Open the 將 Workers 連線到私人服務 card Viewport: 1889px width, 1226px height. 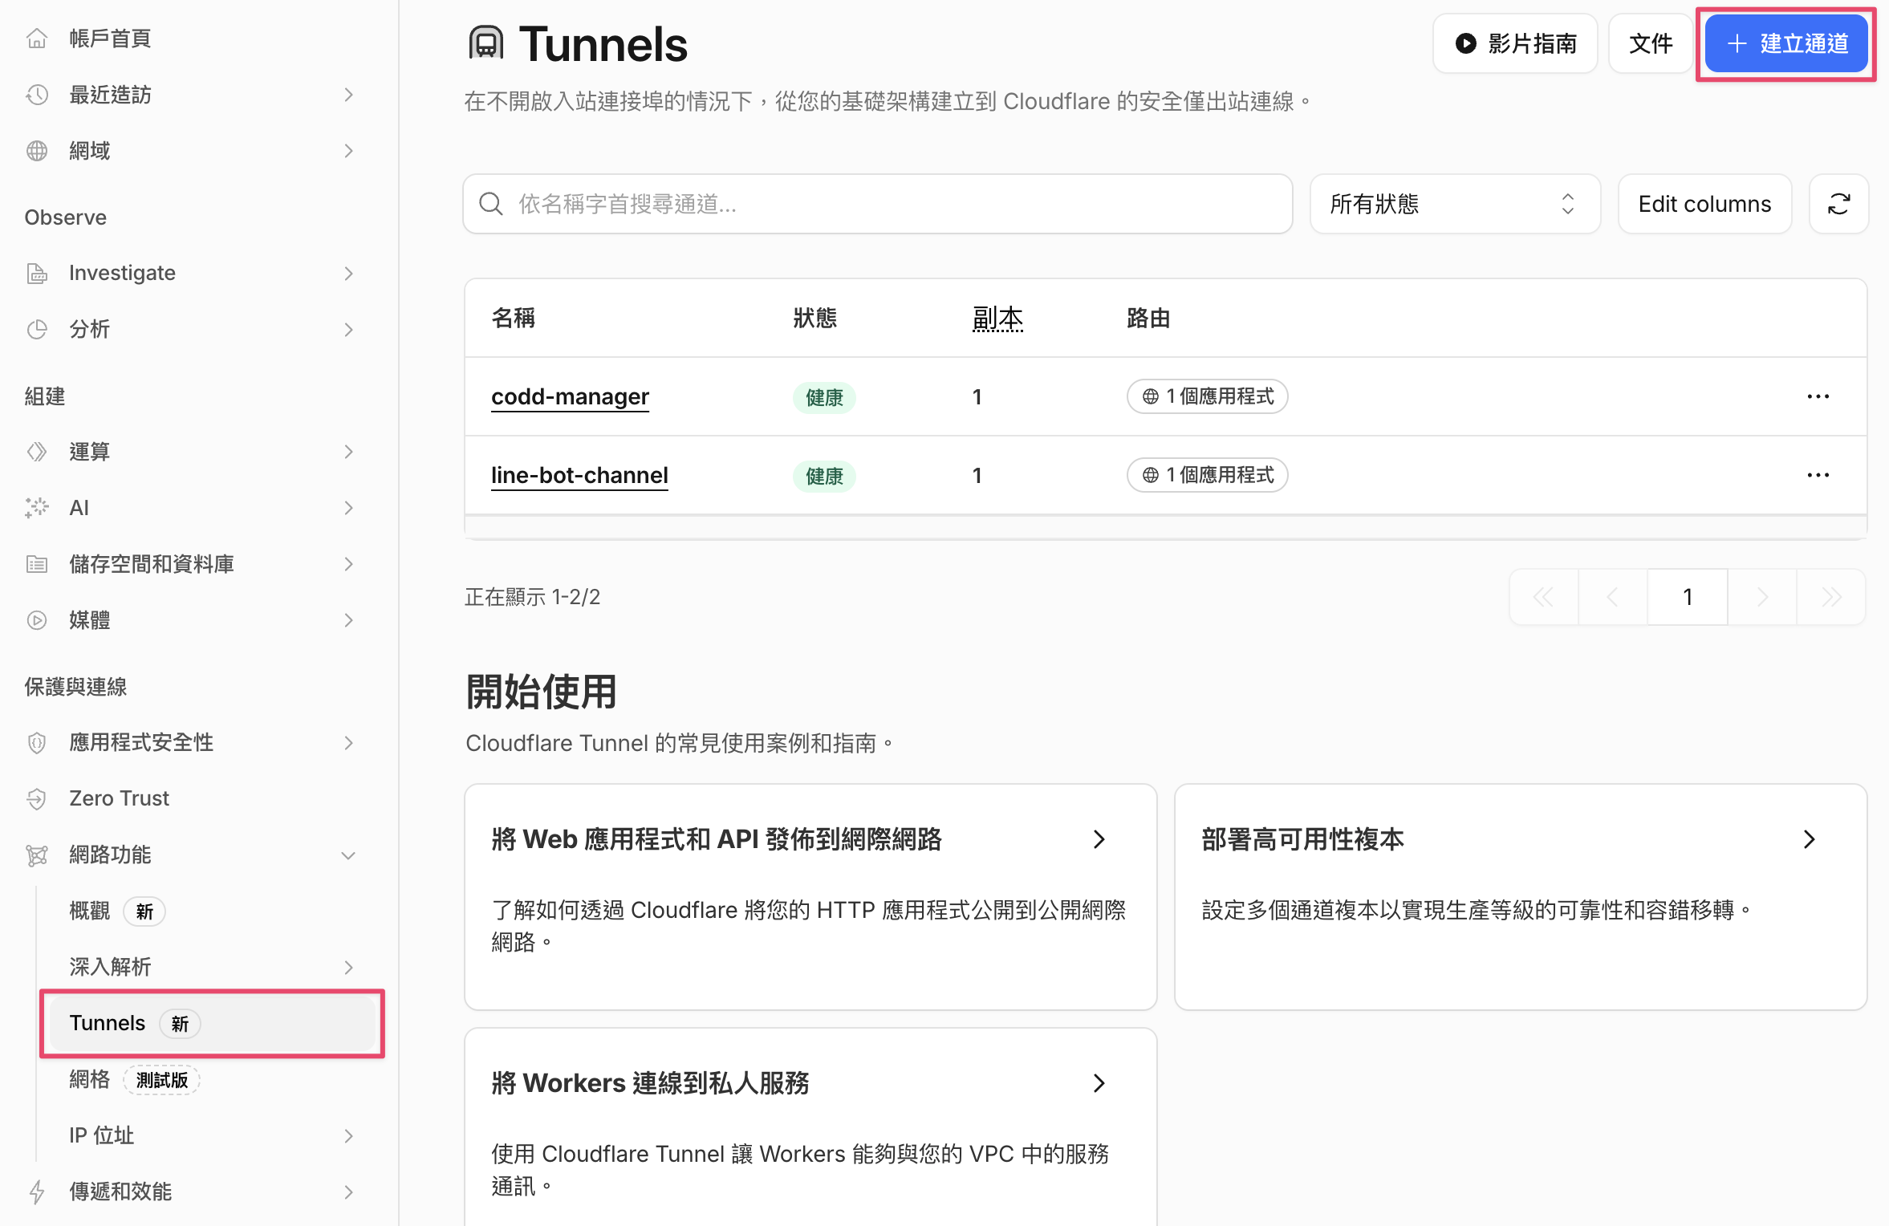pyautogui.click(x=810, y=1127)
